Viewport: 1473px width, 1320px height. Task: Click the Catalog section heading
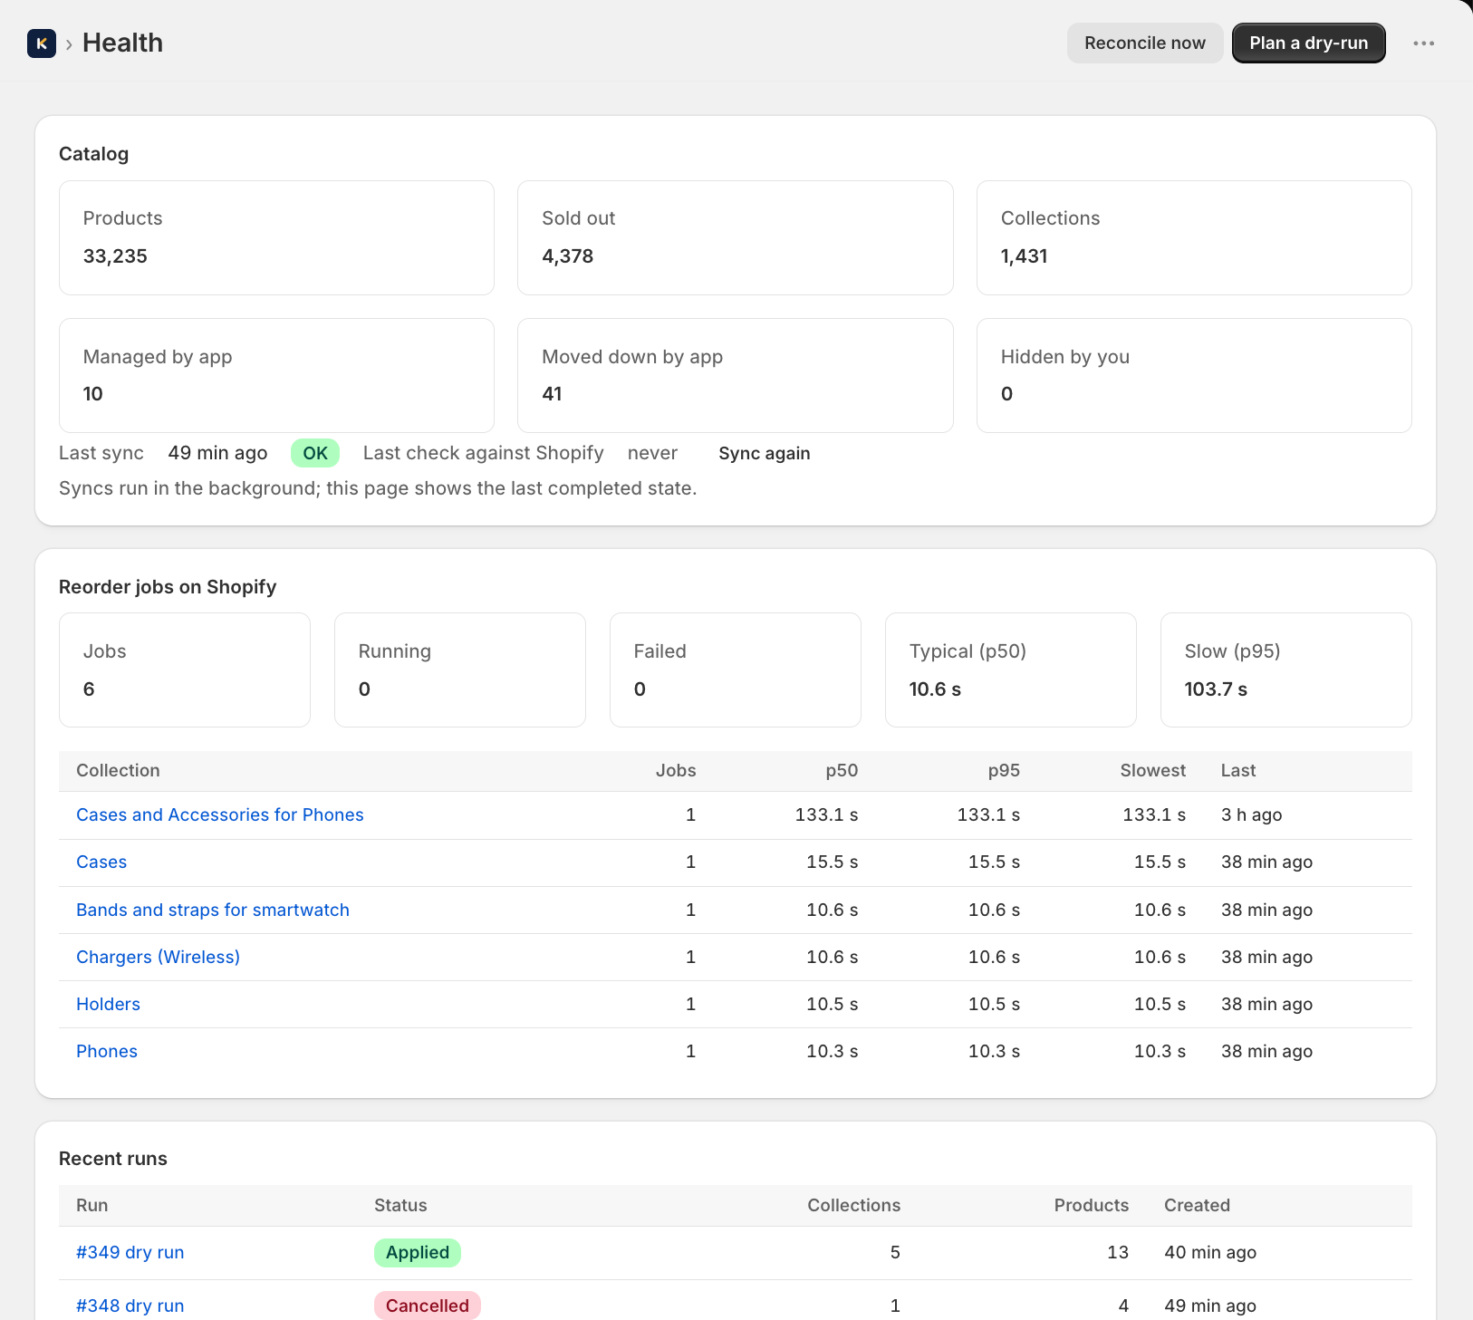[94, 154]
